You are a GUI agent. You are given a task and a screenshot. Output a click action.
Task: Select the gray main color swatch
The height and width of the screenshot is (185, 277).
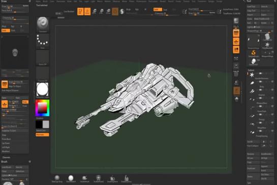click(46, 125)
